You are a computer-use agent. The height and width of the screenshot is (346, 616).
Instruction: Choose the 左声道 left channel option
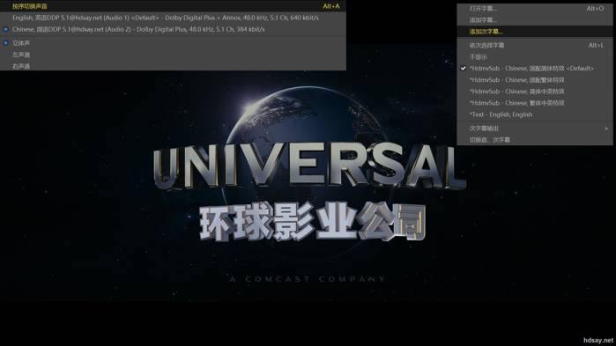tap(173, 55)
